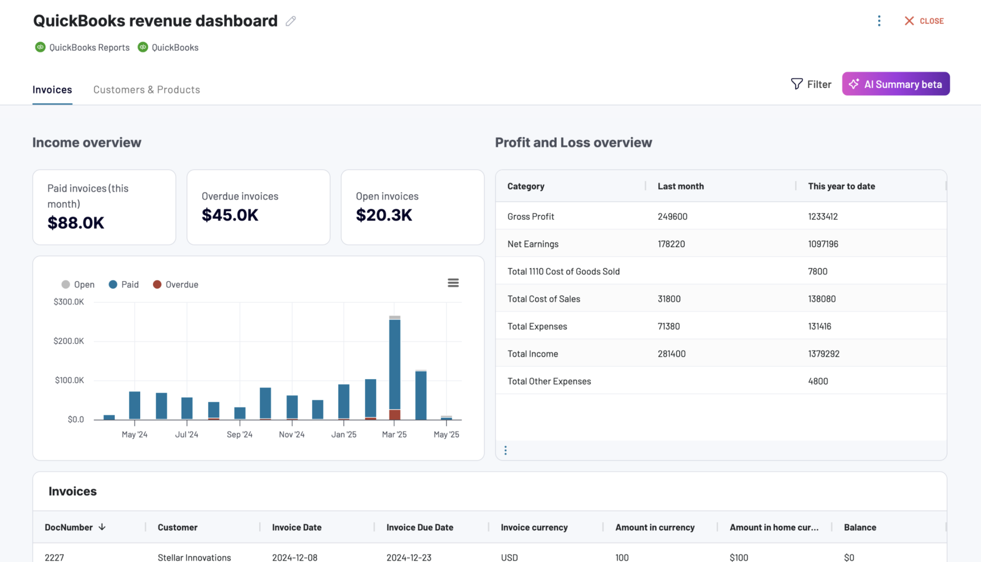981x562 pixels.
Task: Click the tall Mar '25 paid bar
Action: click(x=394, y=364)
